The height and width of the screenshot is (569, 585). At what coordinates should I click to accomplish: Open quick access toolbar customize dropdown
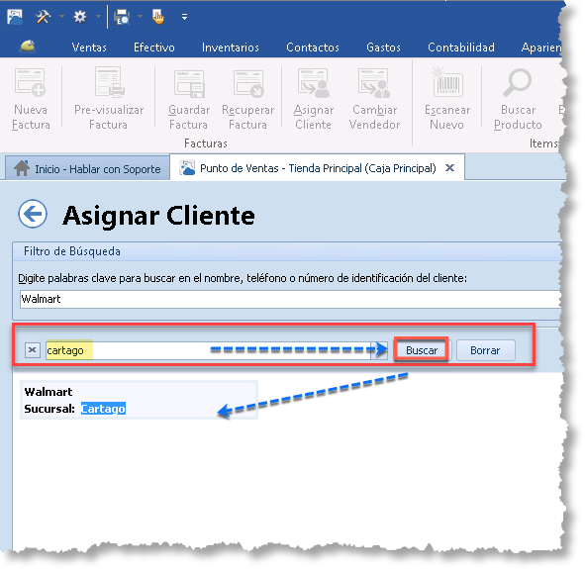click(x=184, y=17)
